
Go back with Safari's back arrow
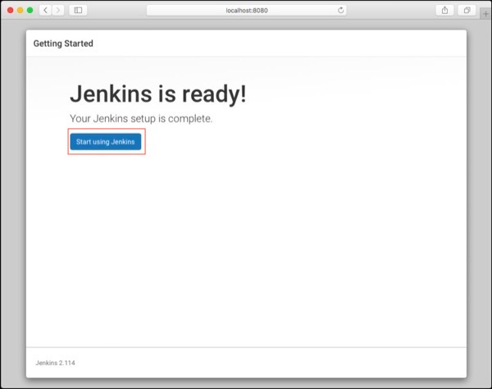pyautogui.click(x=45, y=11)
